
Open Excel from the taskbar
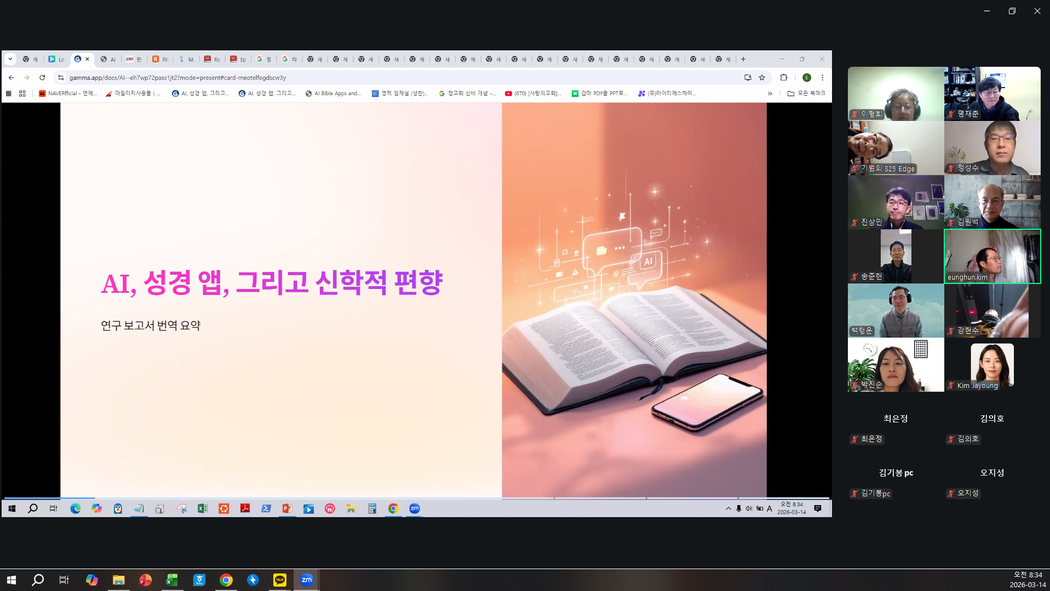point(171,580)
